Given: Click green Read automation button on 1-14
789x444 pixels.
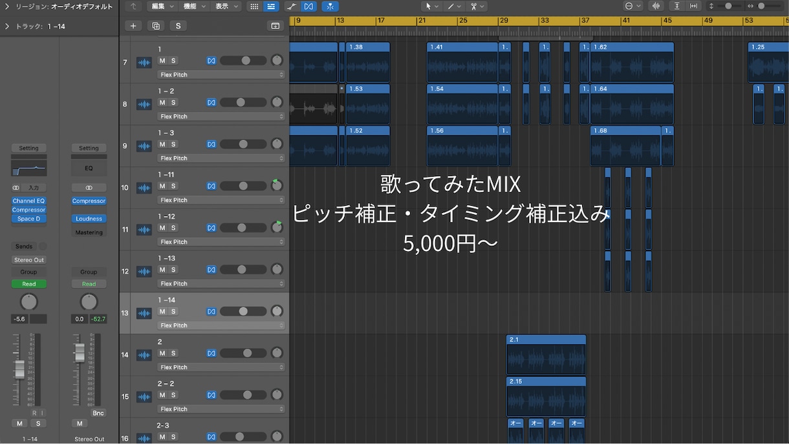Looking at the screenshot, I should click(x=28, y=284).
